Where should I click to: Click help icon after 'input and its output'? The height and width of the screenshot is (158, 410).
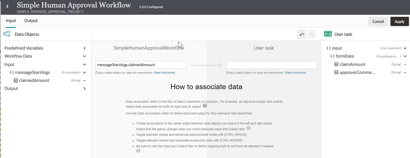point(205,106)
